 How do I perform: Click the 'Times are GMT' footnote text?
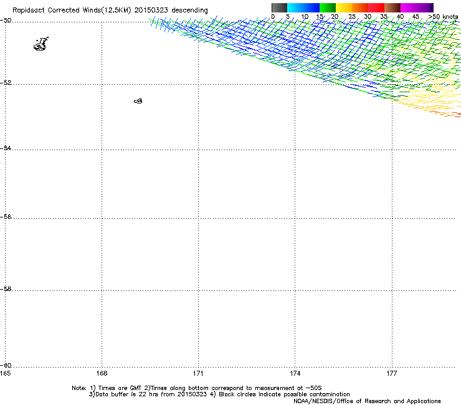point(120,388)
